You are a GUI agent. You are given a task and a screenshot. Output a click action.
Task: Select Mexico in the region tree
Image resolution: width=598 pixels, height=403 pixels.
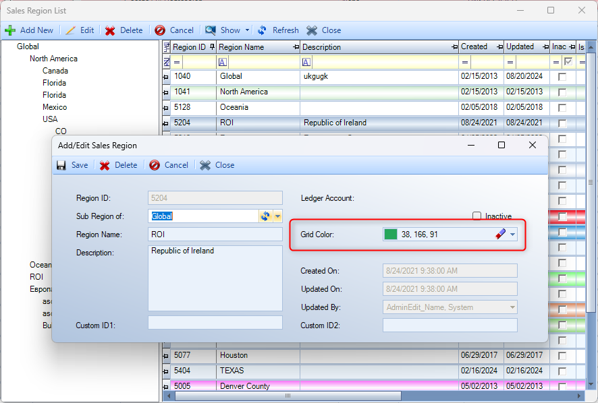click(x=55, y=107)
